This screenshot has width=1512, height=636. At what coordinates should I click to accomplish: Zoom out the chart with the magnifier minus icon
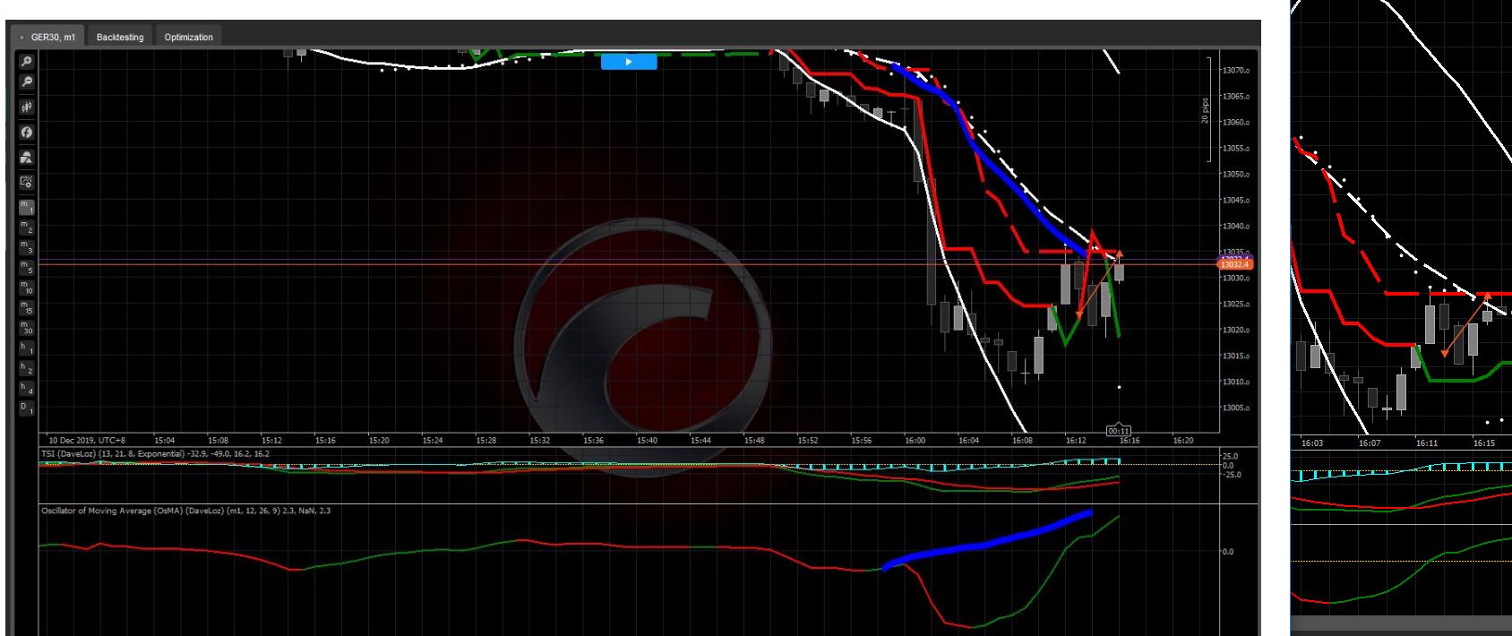[27, 82]
